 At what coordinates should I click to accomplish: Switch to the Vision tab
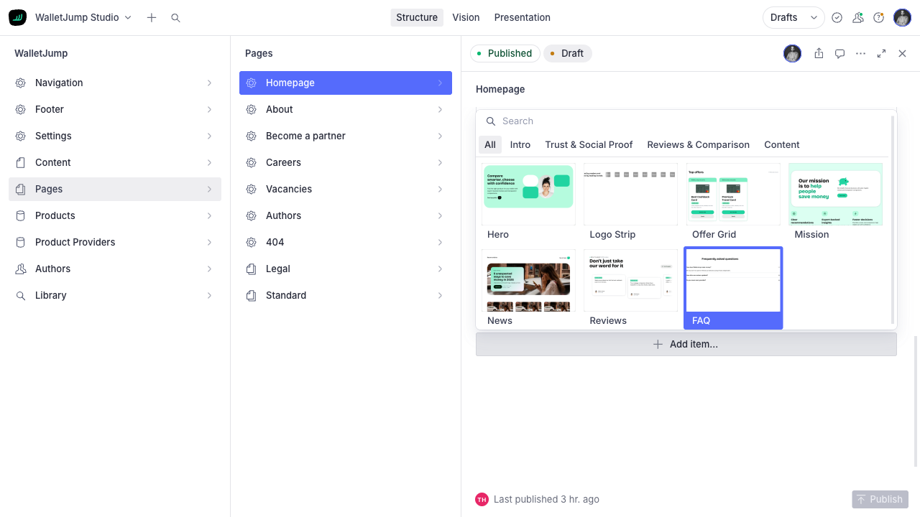pos(466,17)
